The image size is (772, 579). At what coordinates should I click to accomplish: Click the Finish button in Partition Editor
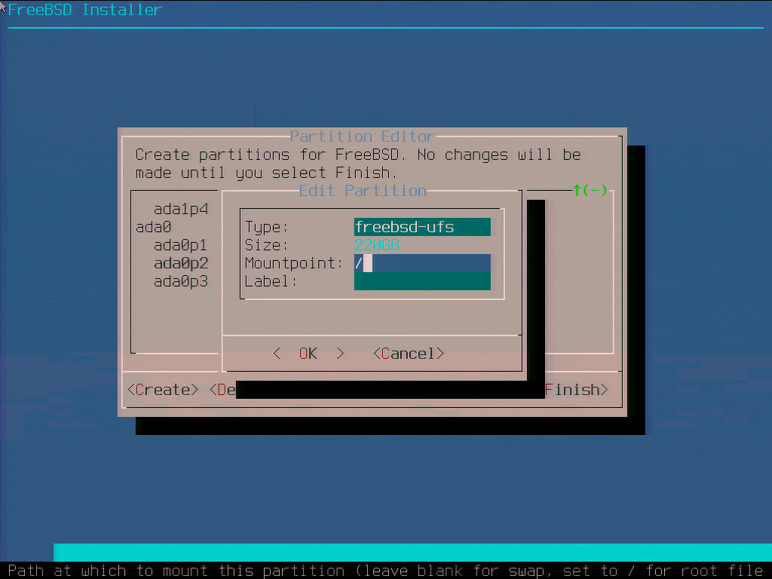tap(576, 390)
